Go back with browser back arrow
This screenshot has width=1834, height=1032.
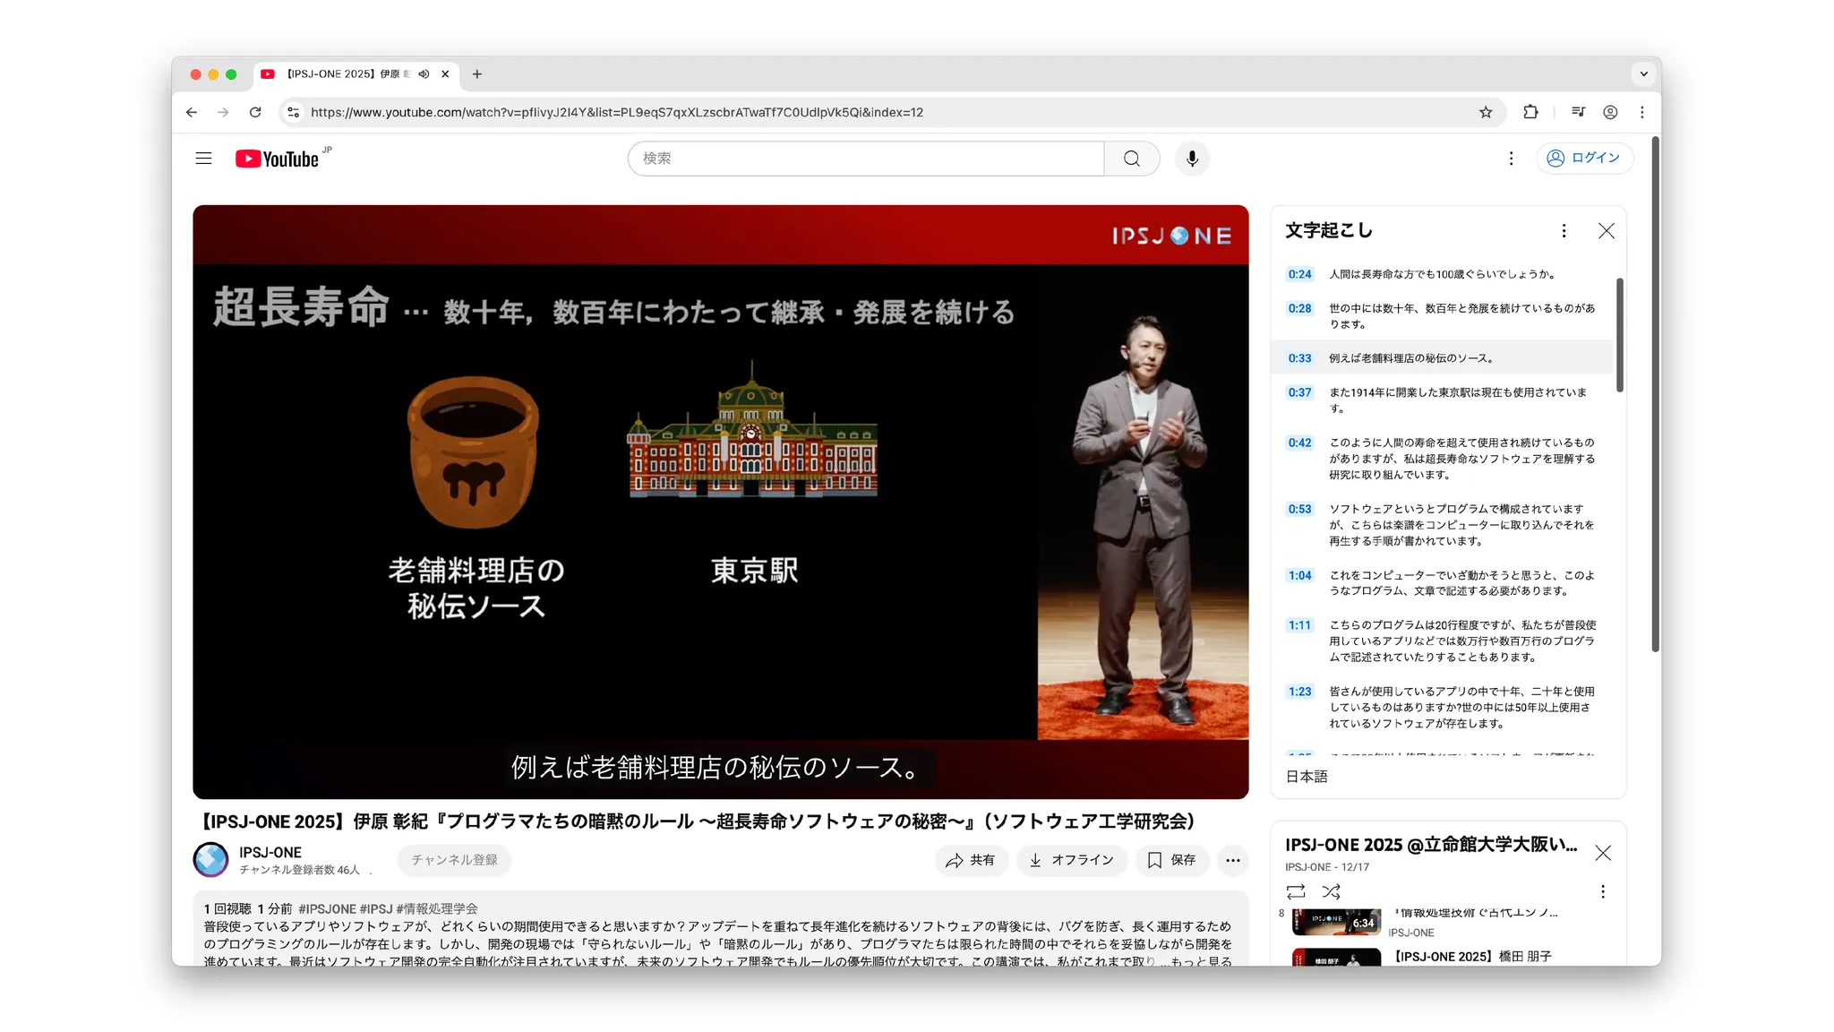tap(192, 112)
